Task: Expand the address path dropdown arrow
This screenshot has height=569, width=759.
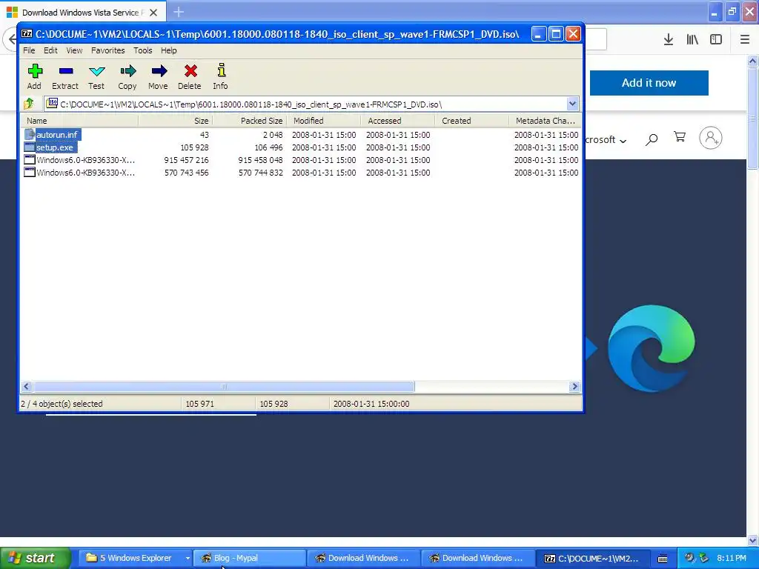Action: point(573,104)
